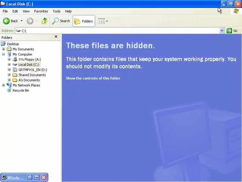242x182 pixels.
Task: Open the View menu
Action: click(x=26, y=11)
